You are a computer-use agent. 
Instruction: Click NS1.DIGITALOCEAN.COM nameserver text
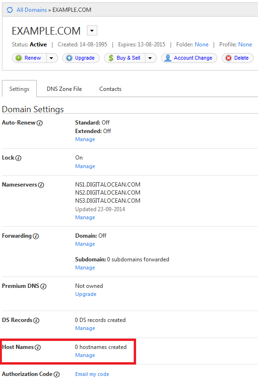108,184
